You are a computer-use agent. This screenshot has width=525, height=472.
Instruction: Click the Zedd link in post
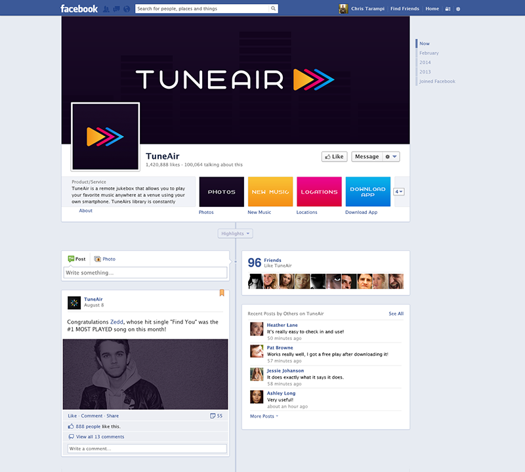[117, 322]
